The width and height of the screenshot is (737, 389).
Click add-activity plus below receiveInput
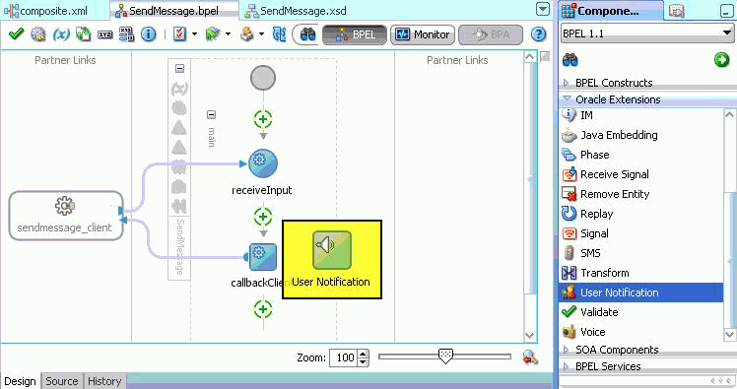[263, 217]
